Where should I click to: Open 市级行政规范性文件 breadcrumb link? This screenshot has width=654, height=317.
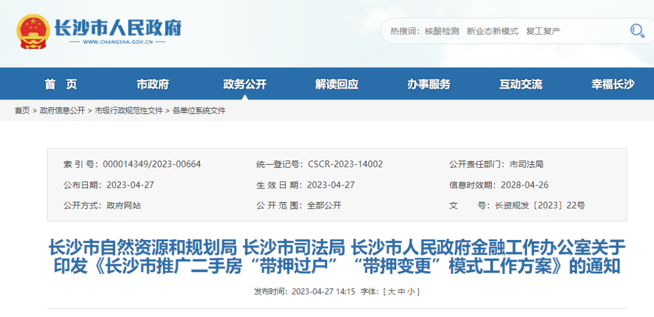click(129, 111)
